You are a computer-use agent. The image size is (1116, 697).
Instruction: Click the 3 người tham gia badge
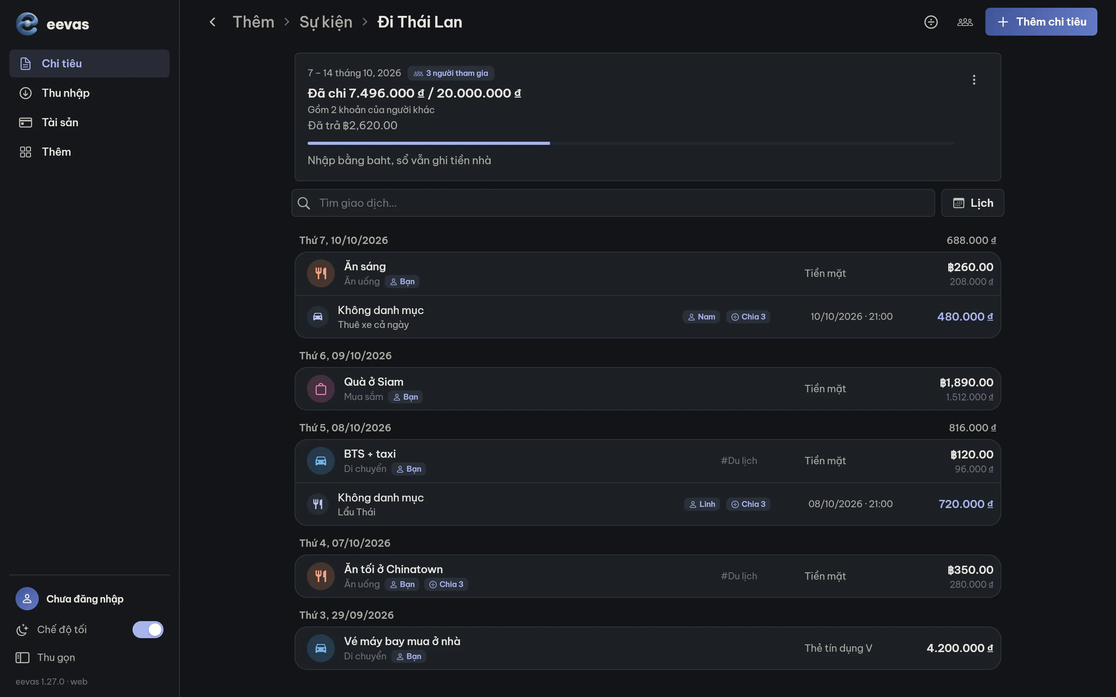coord(451,73)
